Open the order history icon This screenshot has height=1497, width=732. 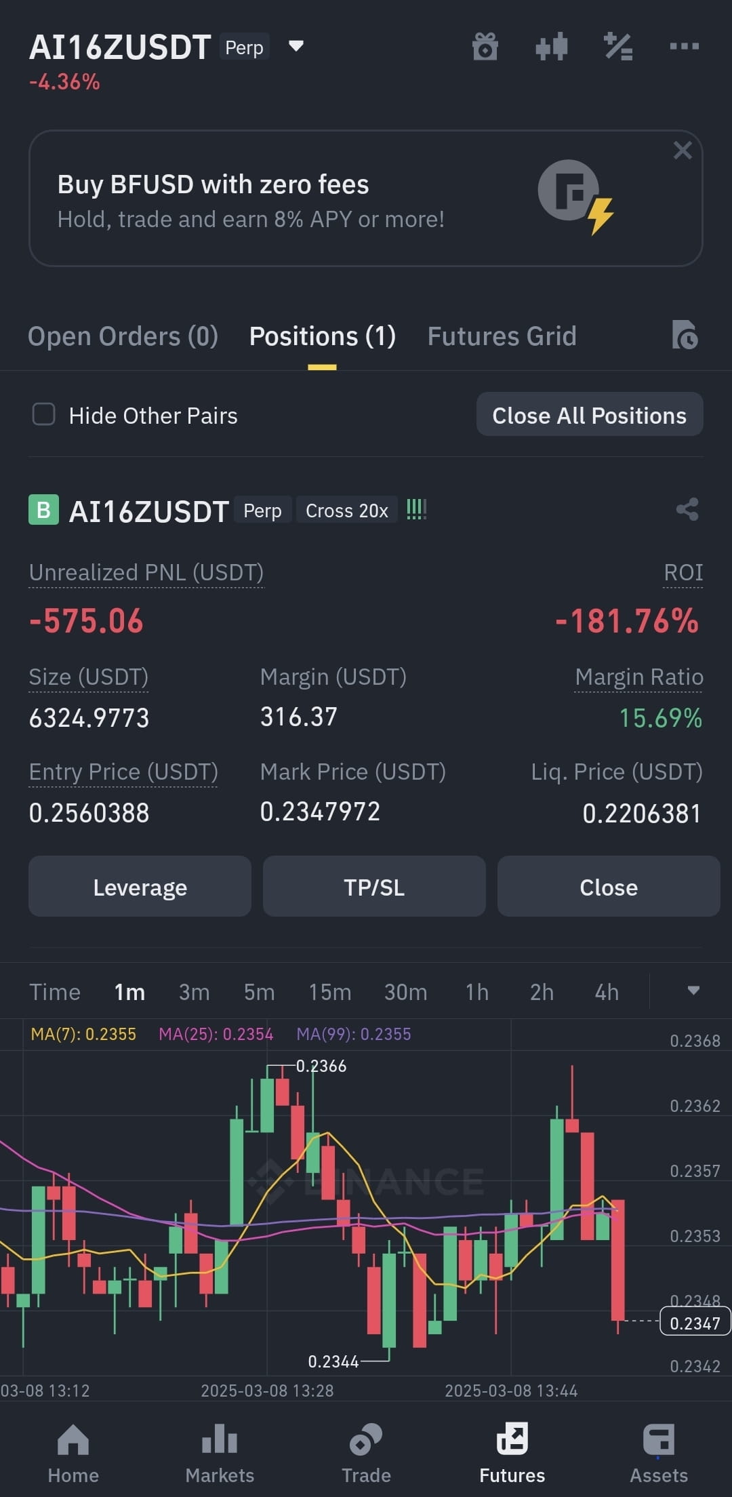[x=685, y=335]
